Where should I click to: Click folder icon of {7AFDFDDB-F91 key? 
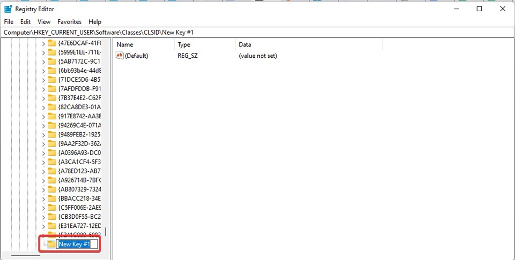click(x=51, y=89)
